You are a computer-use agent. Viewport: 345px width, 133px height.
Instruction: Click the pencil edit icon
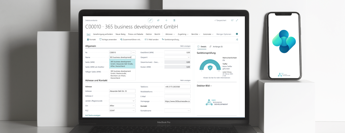150,20
